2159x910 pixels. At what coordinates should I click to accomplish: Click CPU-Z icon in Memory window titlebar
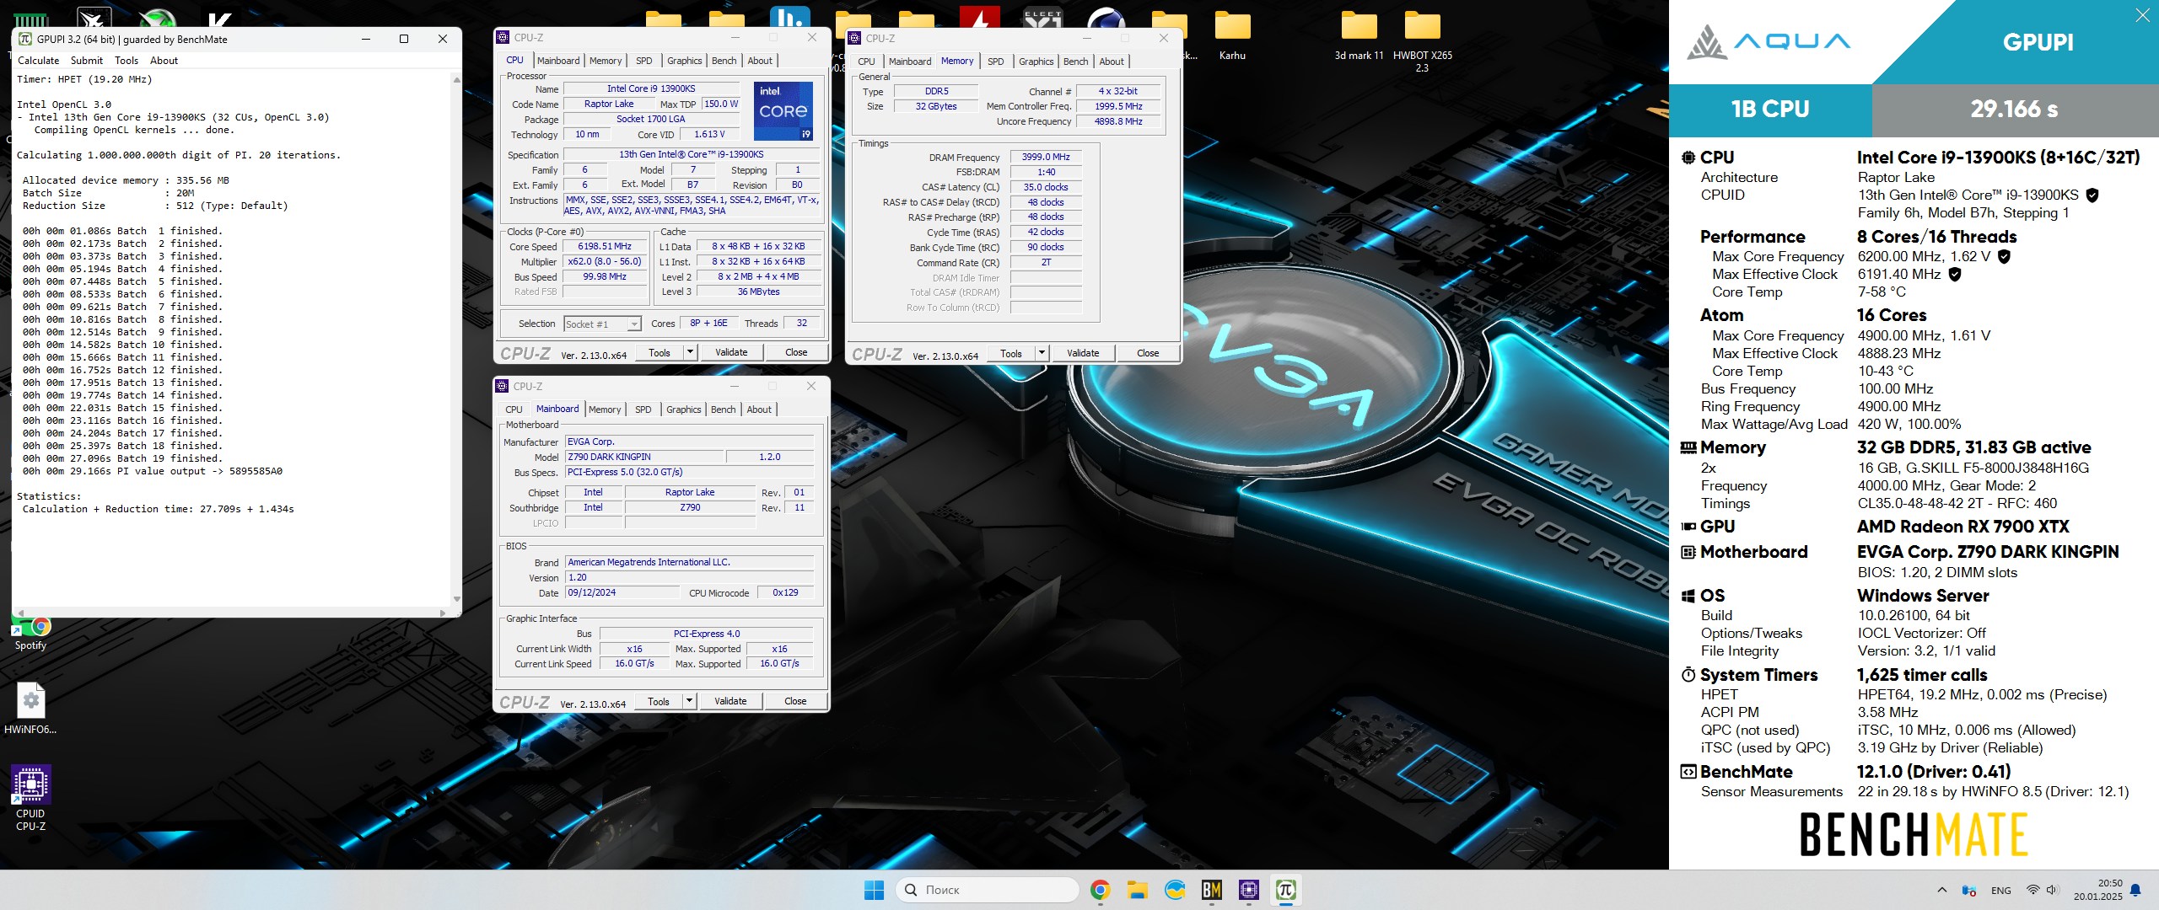pyautogui.click(x=855, y=38)
